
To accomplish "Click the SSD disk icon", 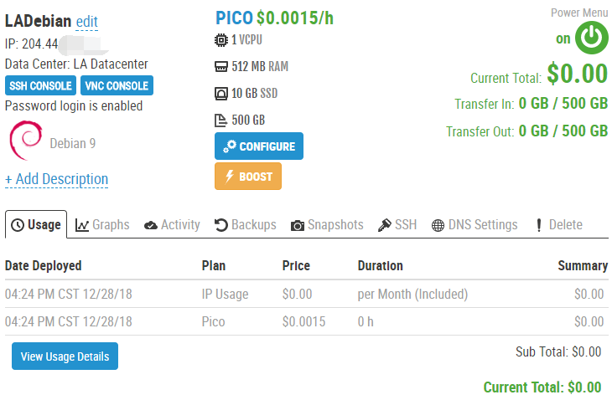I will click(221, 93).
